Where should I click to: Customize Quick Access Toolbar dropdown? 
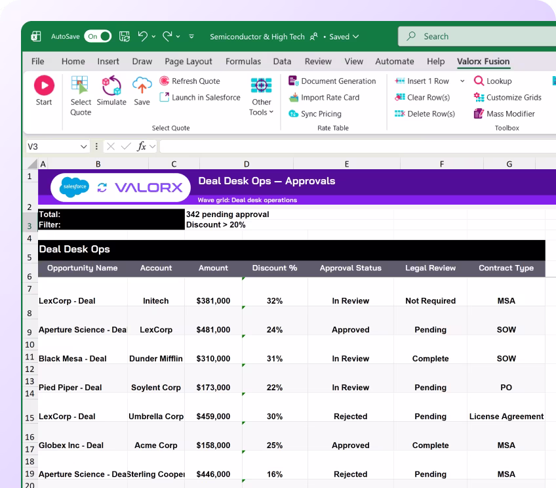click(191, 37)
